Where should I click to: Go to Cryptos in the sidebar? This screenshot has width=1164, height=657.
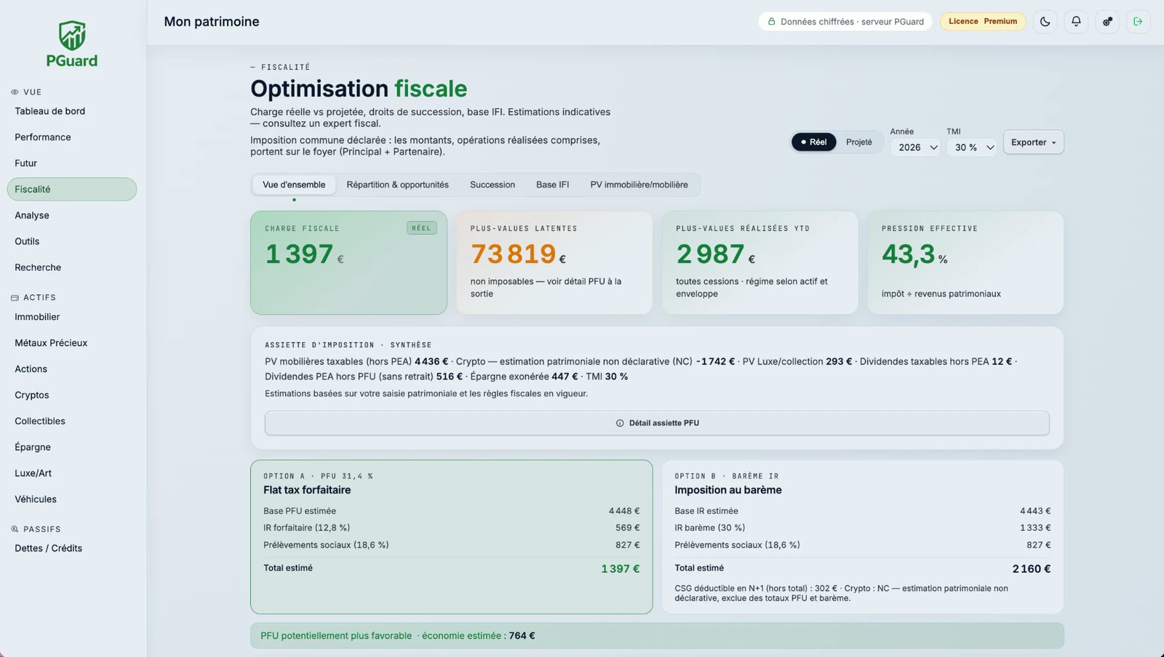click(x=72, y=395)
